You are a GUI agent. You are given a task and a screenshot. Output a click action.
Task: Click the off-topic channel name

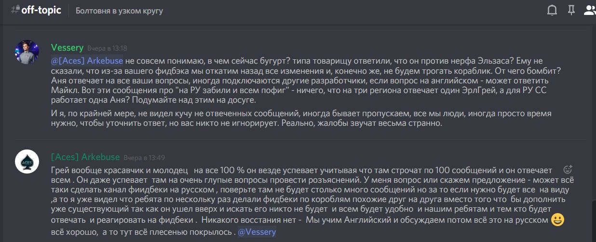(x=41, y=10)
